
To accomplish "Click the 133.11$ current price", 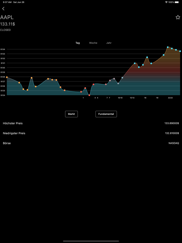I will click(8, 24).
